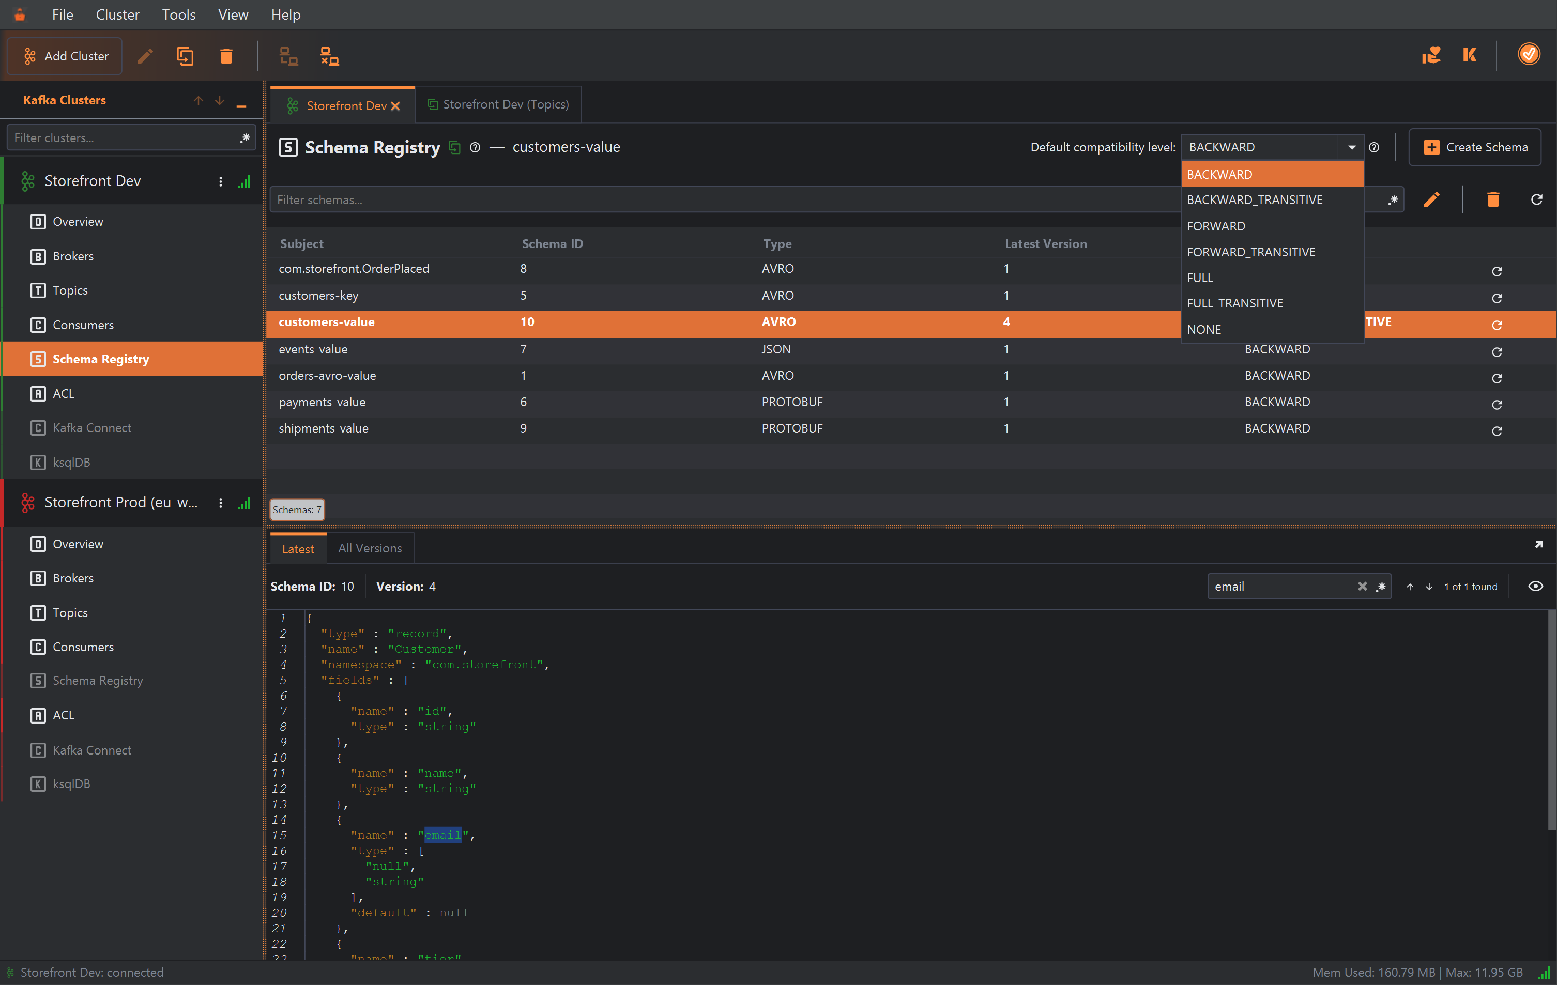Refresh the payments-value row

coord(1496,405)
